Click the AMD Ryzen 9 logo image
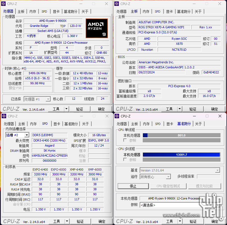The width and height of the screenshot is (227, 225). [97, 28]
